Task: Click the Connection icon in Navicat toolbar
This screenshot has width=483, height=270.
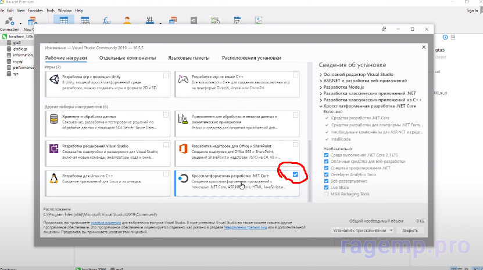Action: pos(9,21)
